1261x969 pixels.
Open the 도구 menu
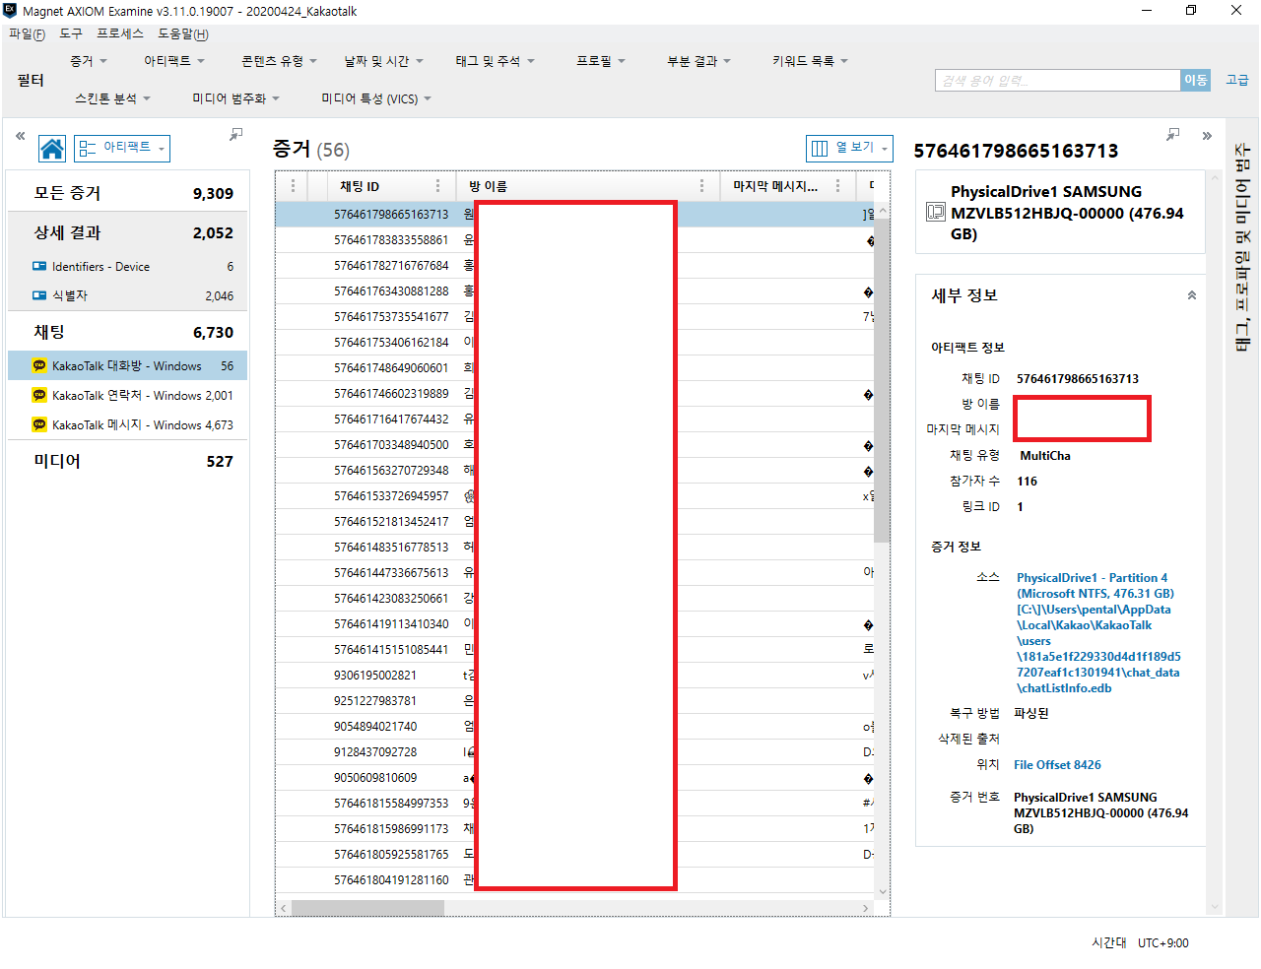[71, 33]
